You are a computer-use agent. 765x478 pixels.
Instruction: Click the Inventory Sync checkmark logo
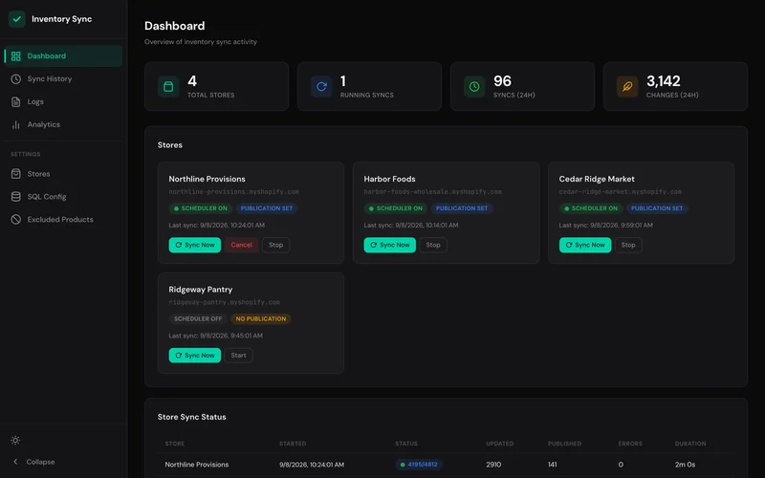click(x=17, y=19)
